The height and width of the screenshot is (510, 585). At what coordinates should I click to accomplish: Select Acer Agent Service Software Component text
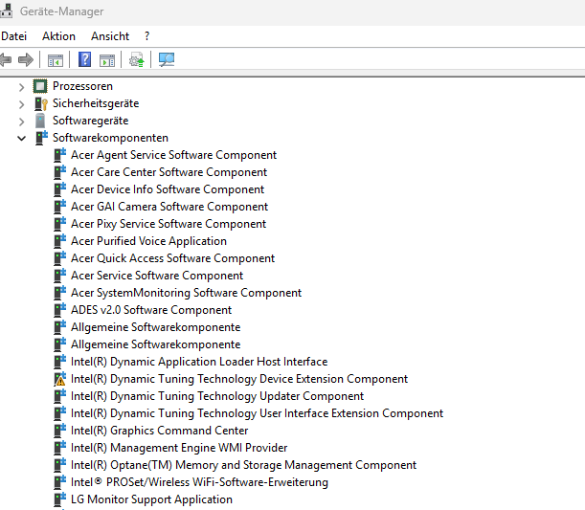click(173, 155)
